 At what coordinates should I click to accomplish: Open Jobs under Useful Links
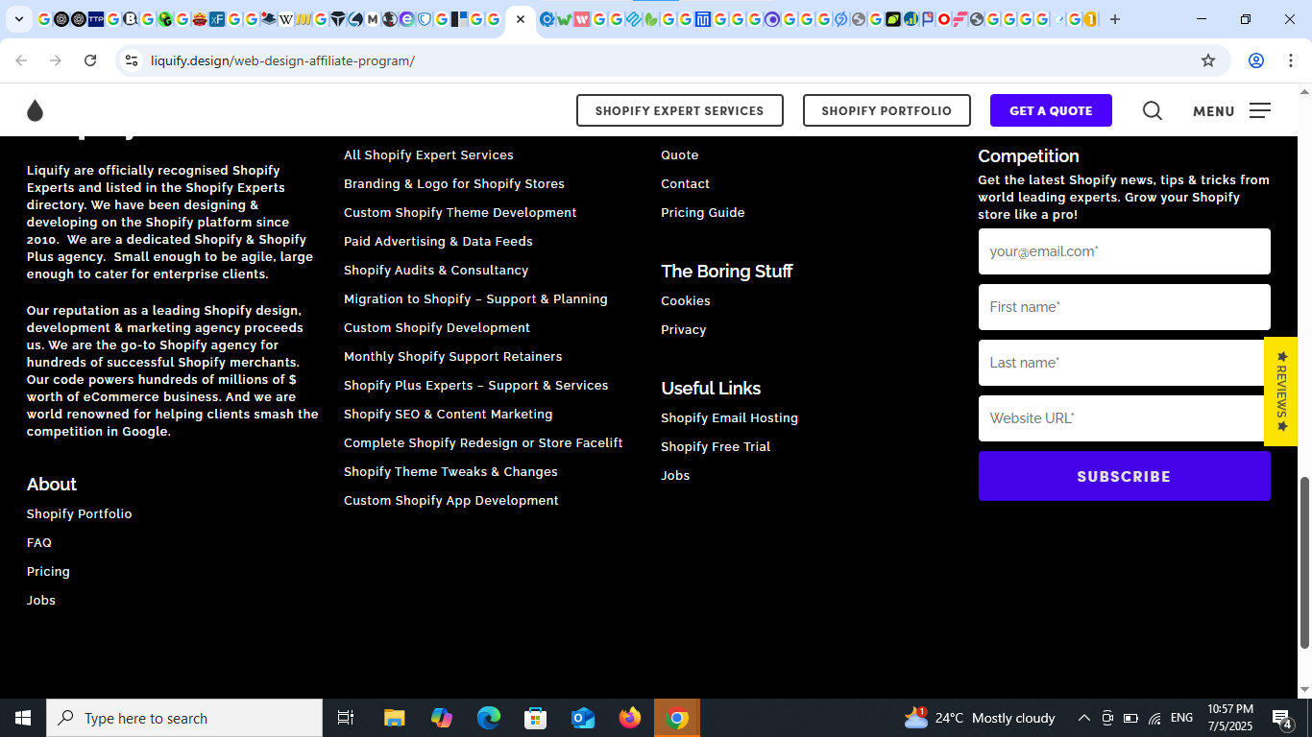click(675, 476)
